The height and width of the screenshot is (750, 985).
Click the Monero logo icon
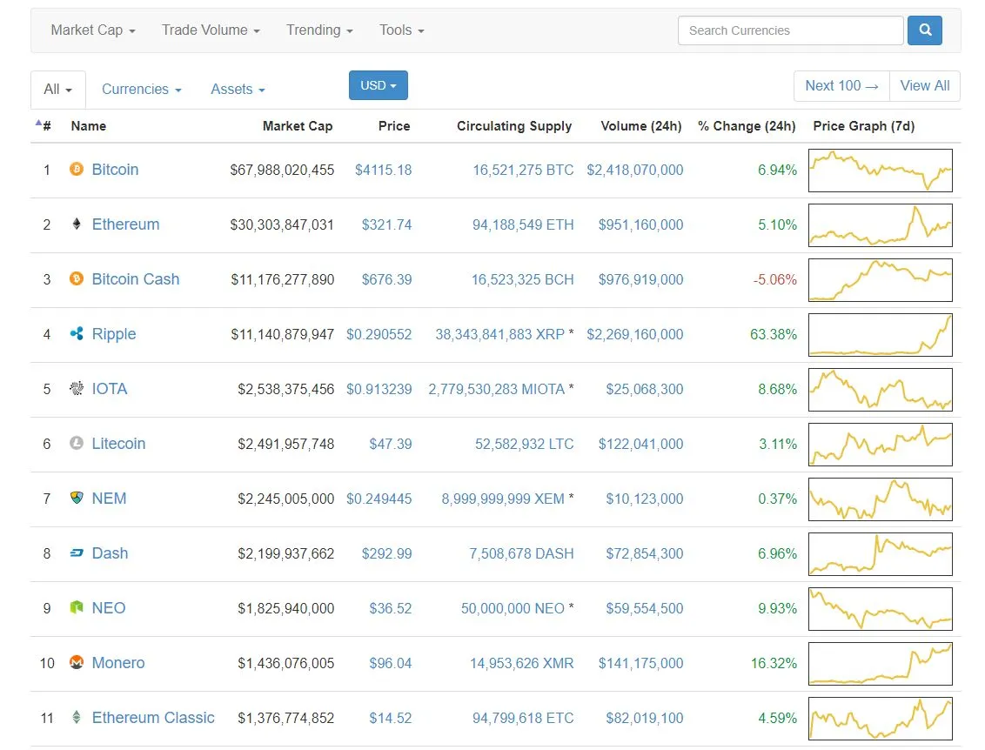point(77,663)
